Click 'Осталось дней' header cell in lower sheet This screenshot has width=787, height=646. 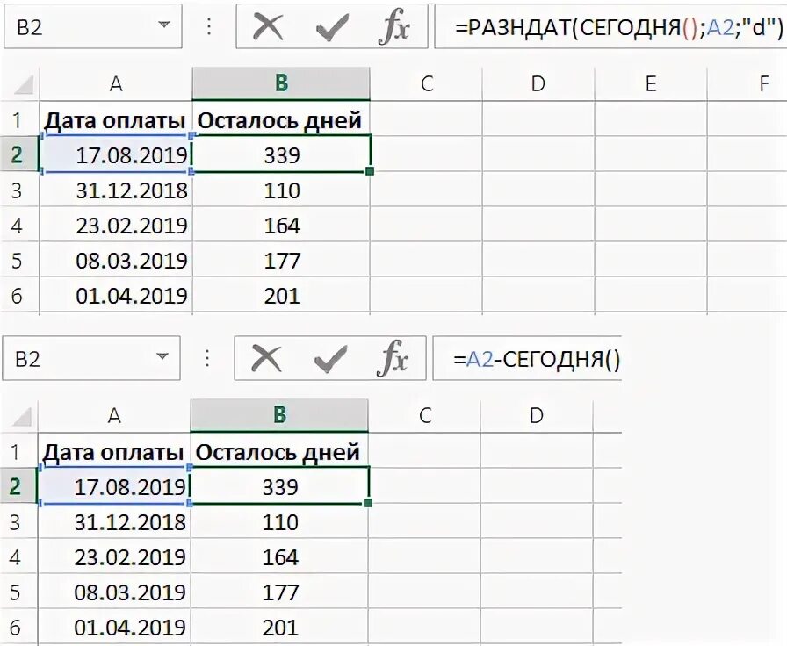[x=279, y=451]
